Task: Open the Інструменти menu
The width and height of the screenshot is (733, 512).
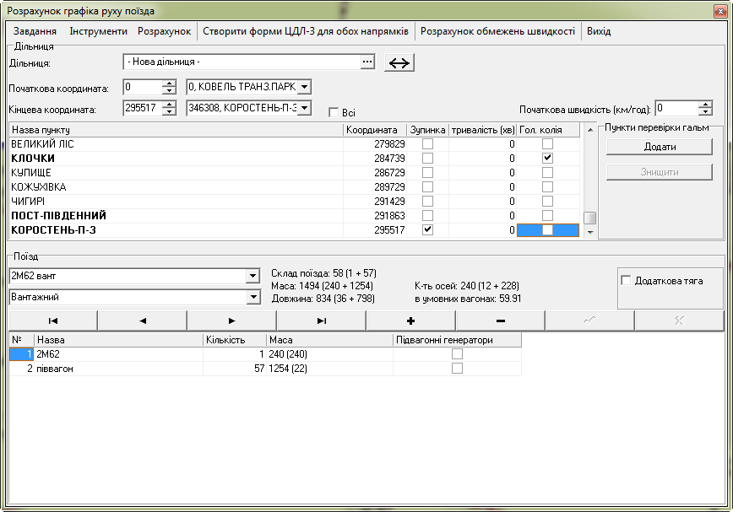Action: tap(98, 31)
